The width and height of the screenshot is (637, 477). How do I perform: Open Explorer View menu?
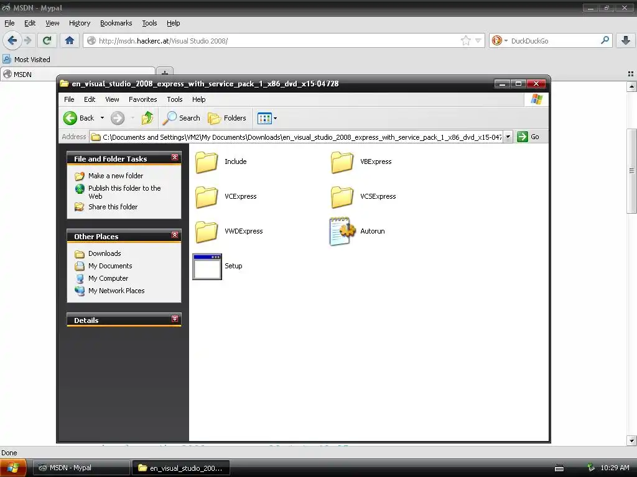pos(112,99)
